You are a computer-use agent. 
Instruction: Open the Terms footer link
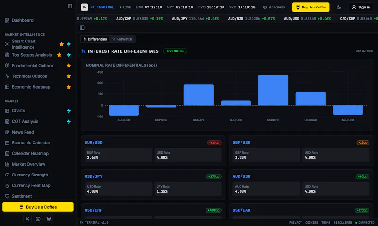[326, 223]
